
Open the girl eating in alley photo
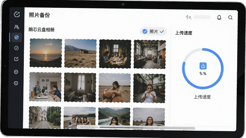[149, 88]
